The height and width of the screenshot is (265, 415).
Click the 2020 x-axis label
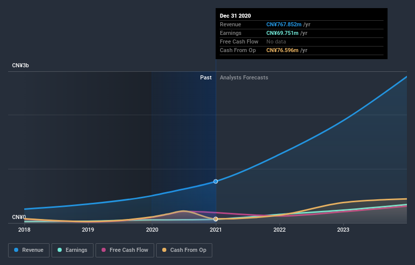(x=152, y=230)
